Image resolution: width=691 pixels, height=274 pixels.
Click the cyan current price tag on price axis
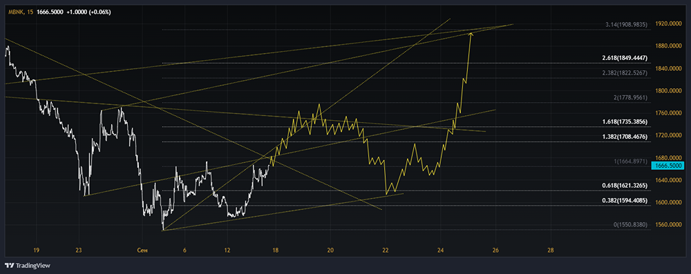668,166
